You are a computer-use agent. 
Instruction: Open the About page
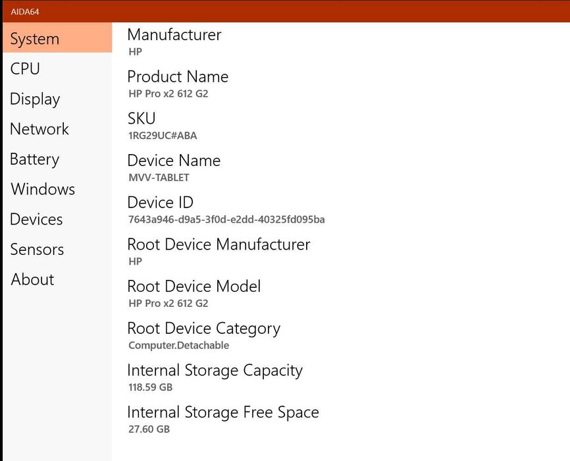click(x=57, y=279)
